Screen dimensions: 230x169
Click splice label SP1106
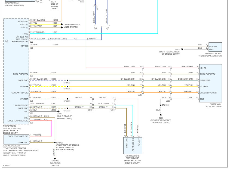click(67, 83)
